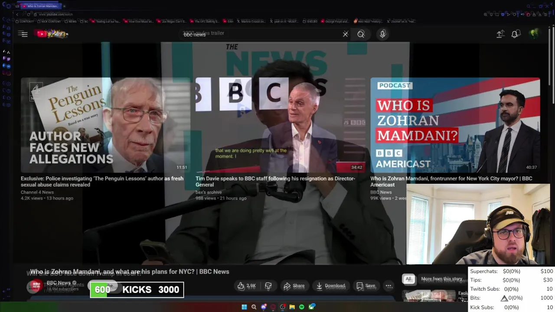Open File Explorer from the taskbar
The width and height of the screenshot is (555, 312).
pyautogui.click(x=292, y=307)
